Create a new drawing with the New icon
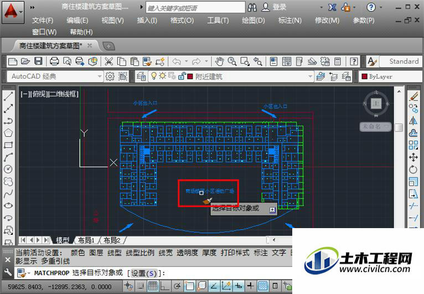424x294 pixels. [x=13, y=61]
